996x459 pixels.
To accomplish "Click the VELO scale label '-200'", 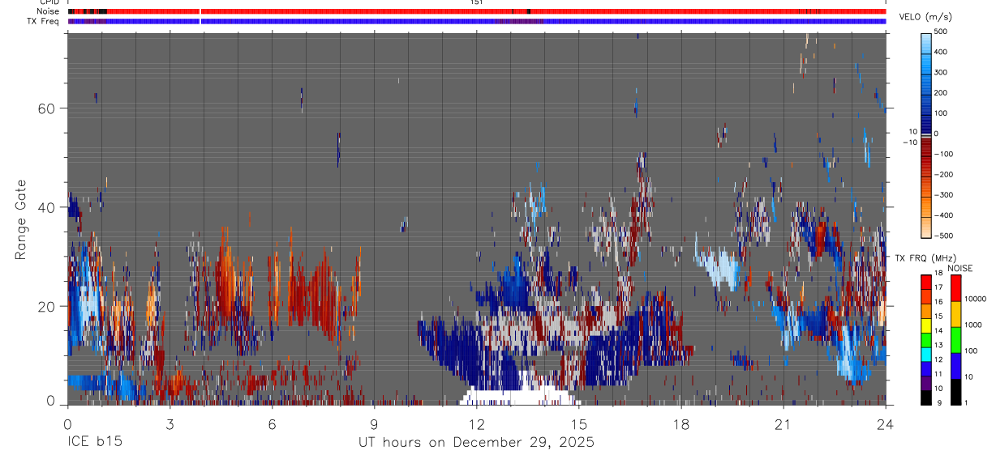I will [x=944, y=175].
